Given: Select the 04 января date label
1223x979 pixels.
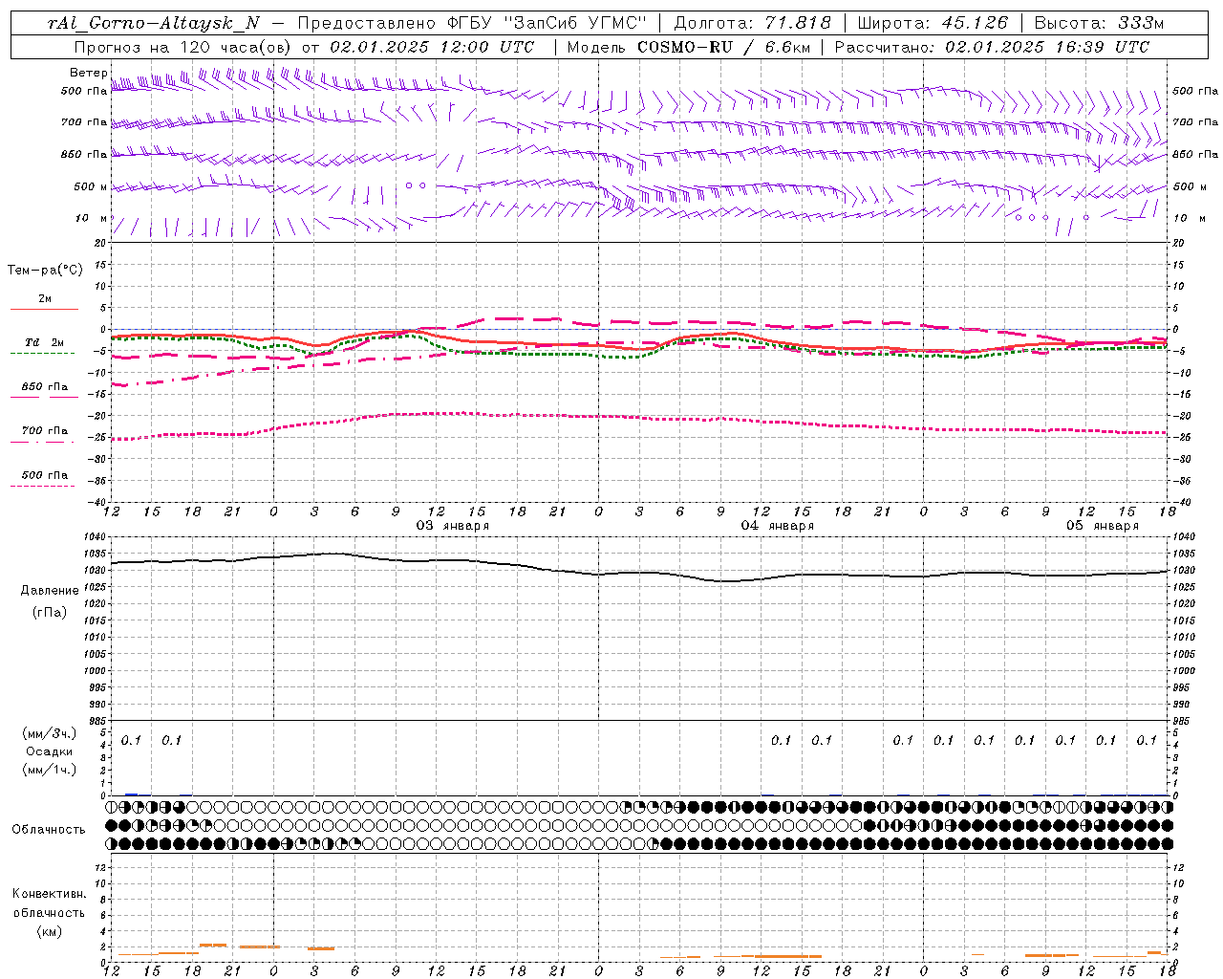Looking at the screenshot, I should 778,526.
